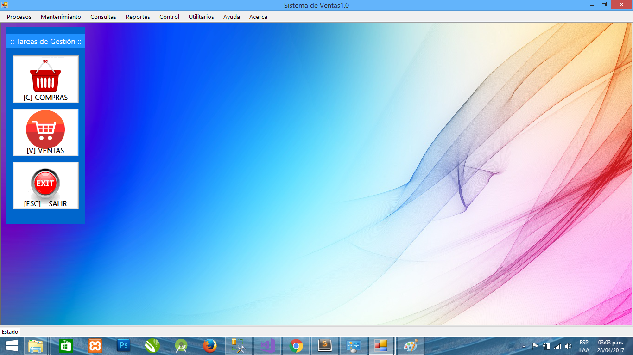Expand the Reportes menu
This screenshot has height=355, width=633.
click(138, 17)
